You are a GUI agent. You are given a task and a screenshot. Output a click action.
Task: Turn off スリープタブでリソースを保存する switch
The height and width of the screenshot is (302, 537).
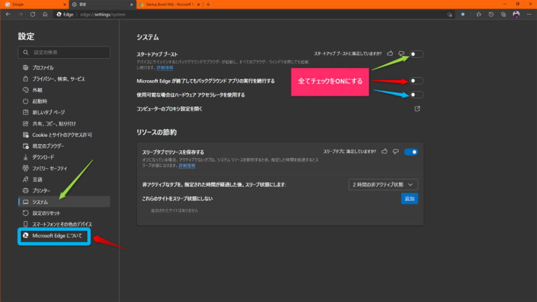411,152
